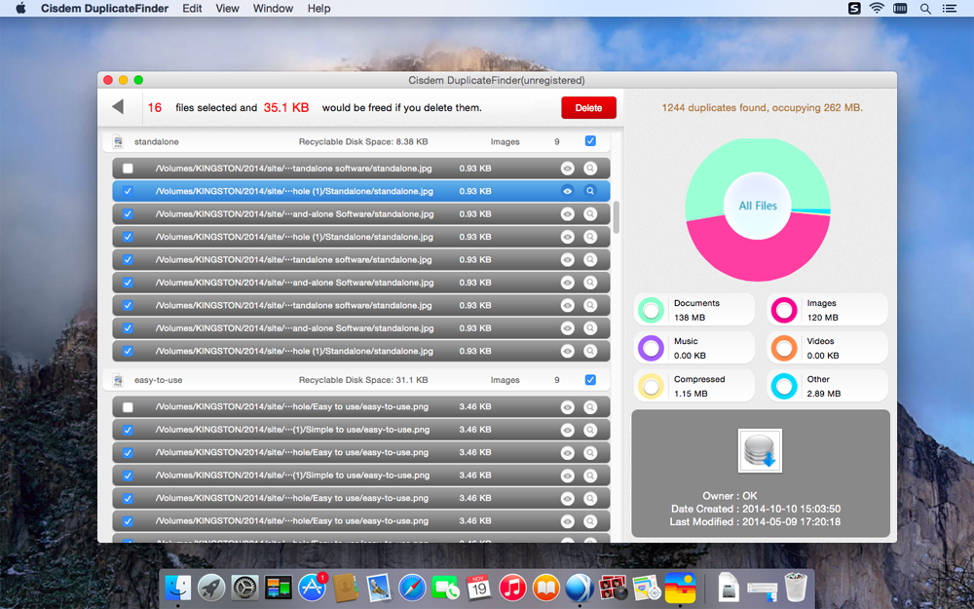This screenshot has height=609, width=974.
Task: Toggle the easy-to-use group checkbox
Action: (590, 380)
